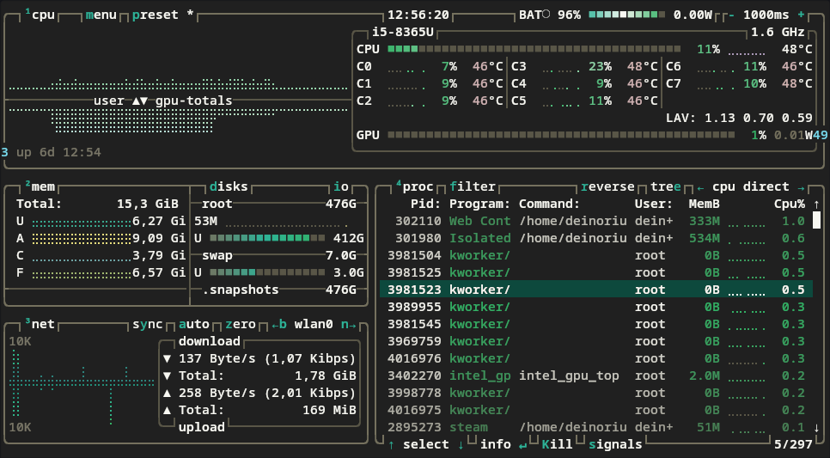Viewport: 830px width, 458px height.
Task: Toggle the mem box label
Action: [40, 186]
